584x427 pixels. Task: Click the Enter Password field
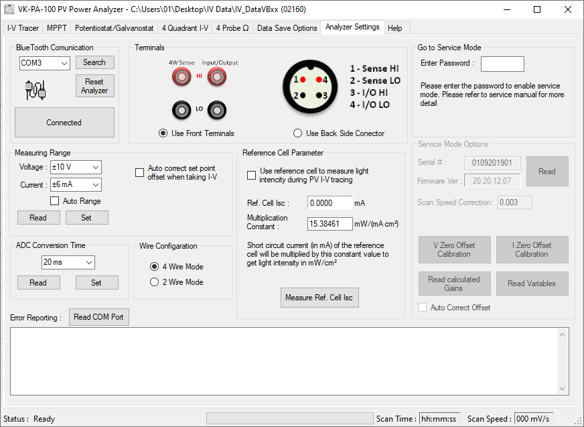pyautogui.click(x=502, y=64)
